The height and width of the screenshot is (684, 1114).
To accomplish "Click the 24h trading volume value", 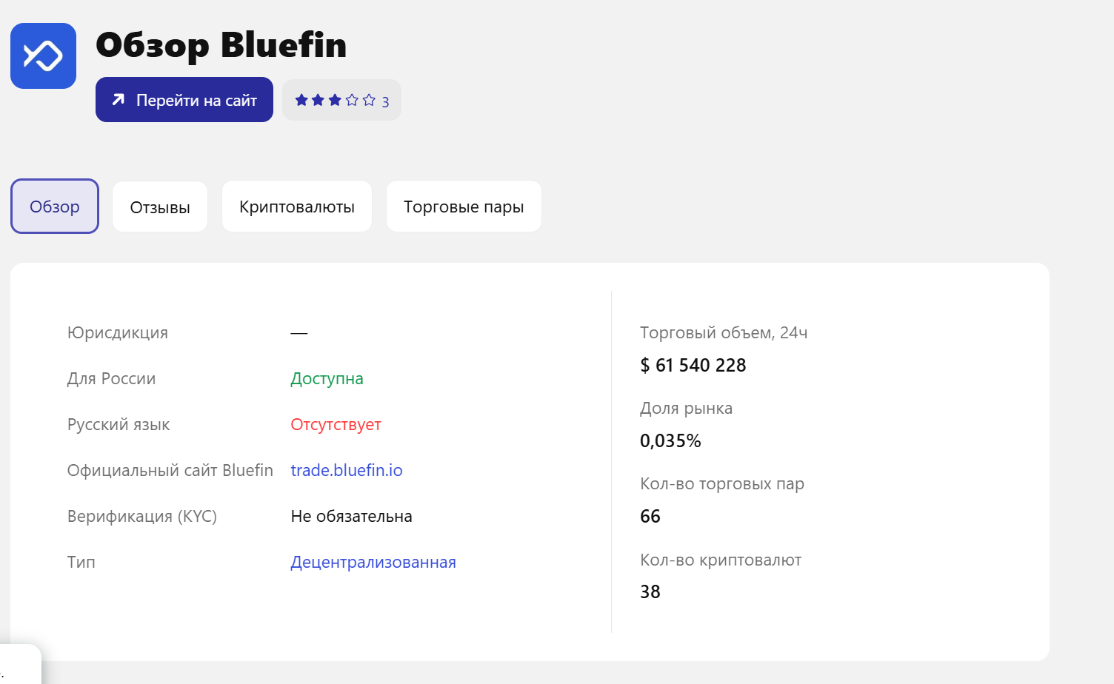I will pyautogui.click(x=693, y=364).
